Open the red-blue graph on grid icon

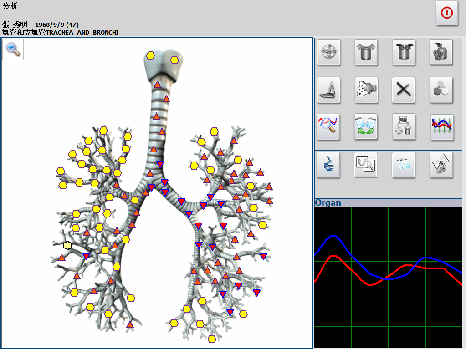click(441, 127)
